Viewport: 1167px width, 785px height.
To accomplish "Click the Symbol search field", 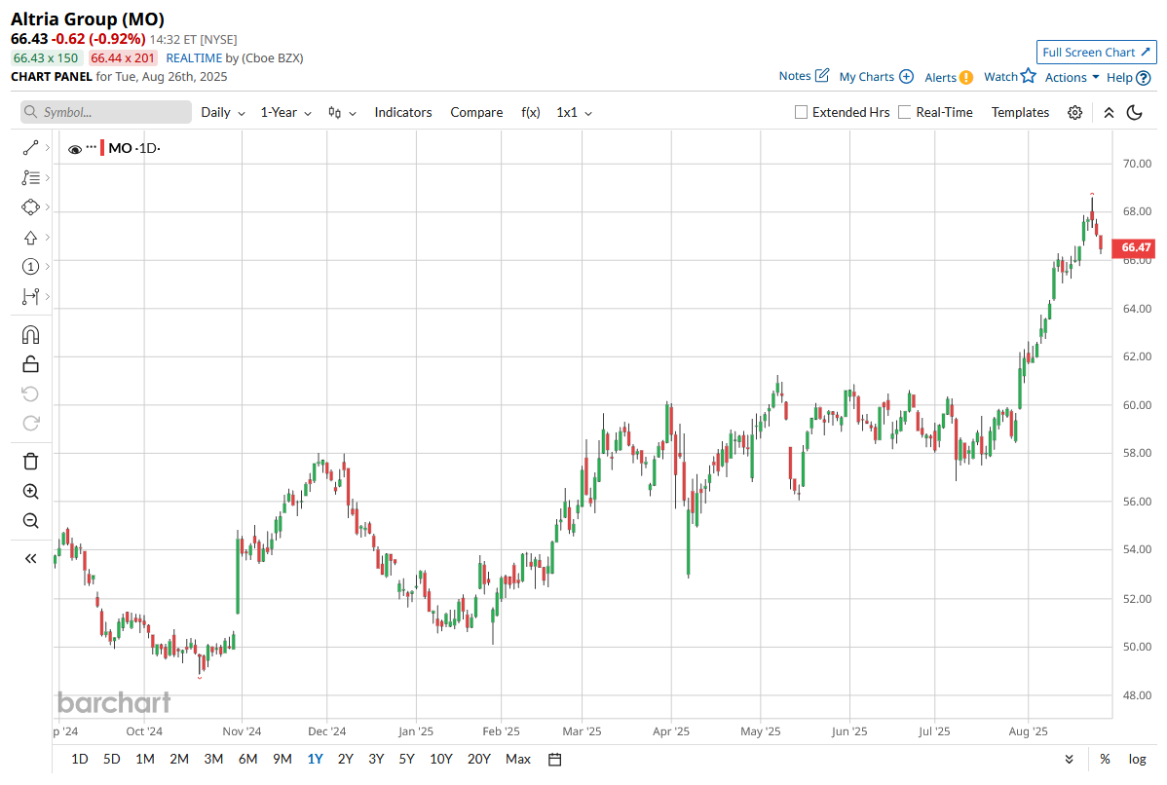I will click(105, 112).
